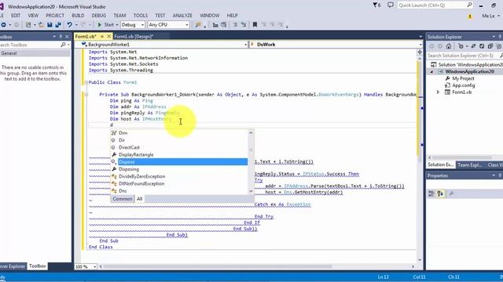
Task: Select Dispose in the IntelliSense list
Action: point(183,162)
